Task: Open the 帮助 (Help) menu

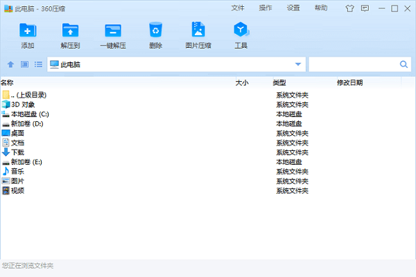Action: coord(321,8)
